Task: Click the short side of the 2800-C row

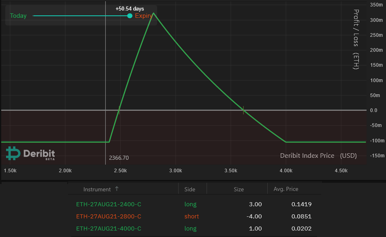Action: [x=192, y=216]
